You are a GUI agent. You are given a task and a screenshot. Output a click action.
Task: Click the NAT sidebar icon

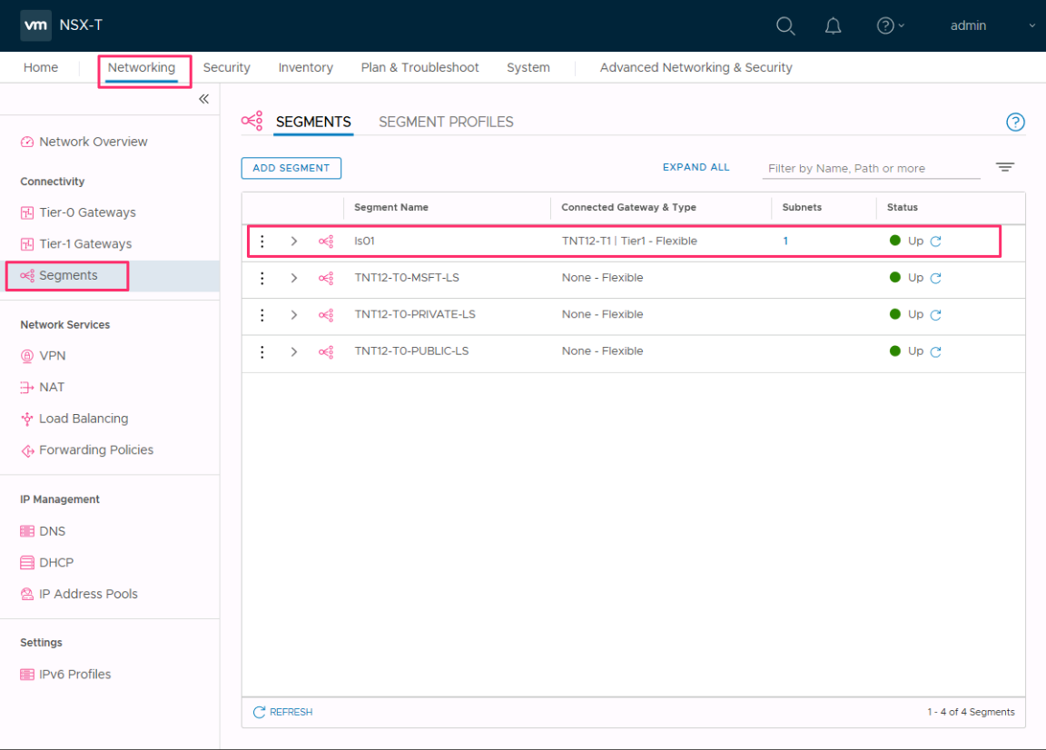point(26,387)
